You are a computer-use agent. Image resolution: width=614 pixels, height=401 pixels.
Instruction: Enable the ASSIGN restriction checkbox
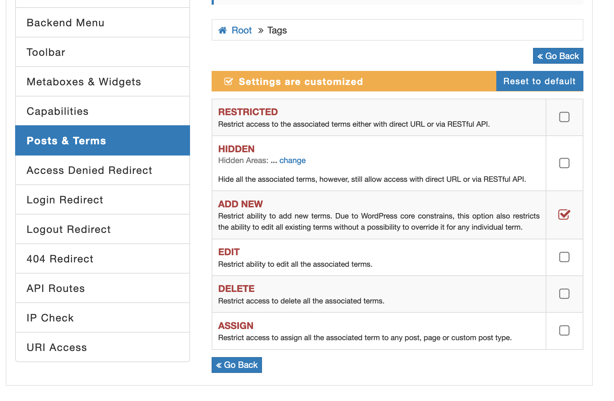[564, 330]
